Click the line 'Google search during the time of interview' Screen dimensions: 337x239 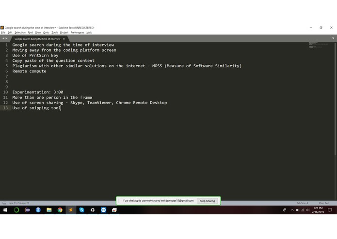[x=63, y=45]
